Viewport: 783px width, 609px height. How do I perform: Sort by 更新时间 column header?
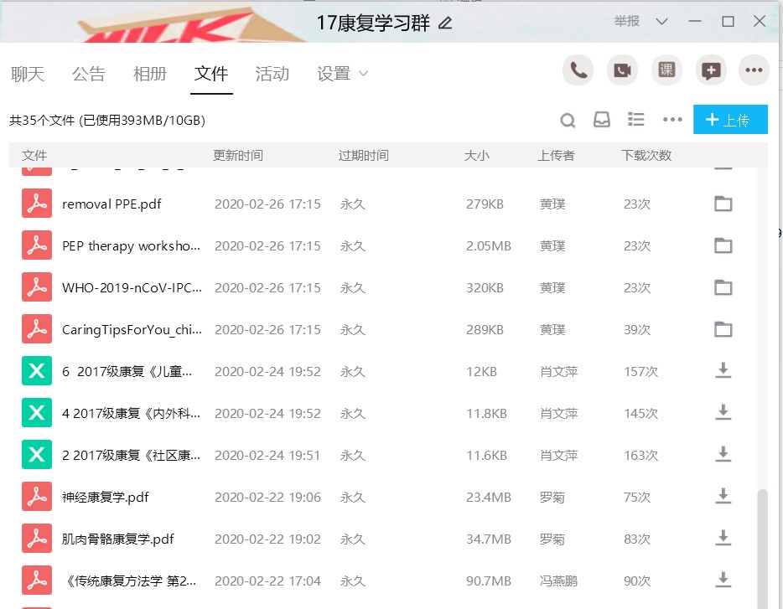238,155
